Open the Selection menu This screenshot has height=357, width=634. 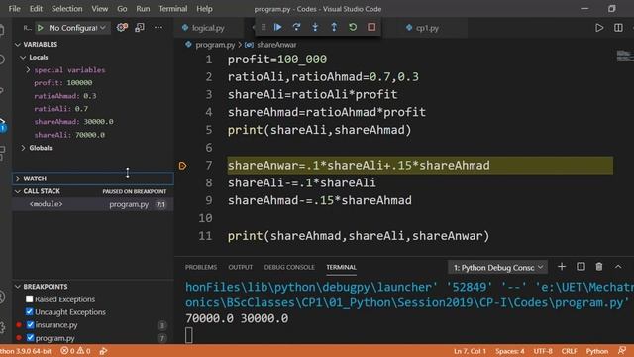[x=66, y=9]
